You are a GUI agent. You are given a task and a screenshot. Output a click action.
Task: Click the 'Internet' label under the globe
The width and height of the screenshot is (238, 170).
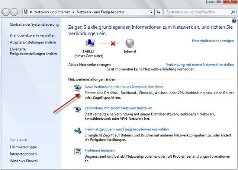click(x=130, y=51)
